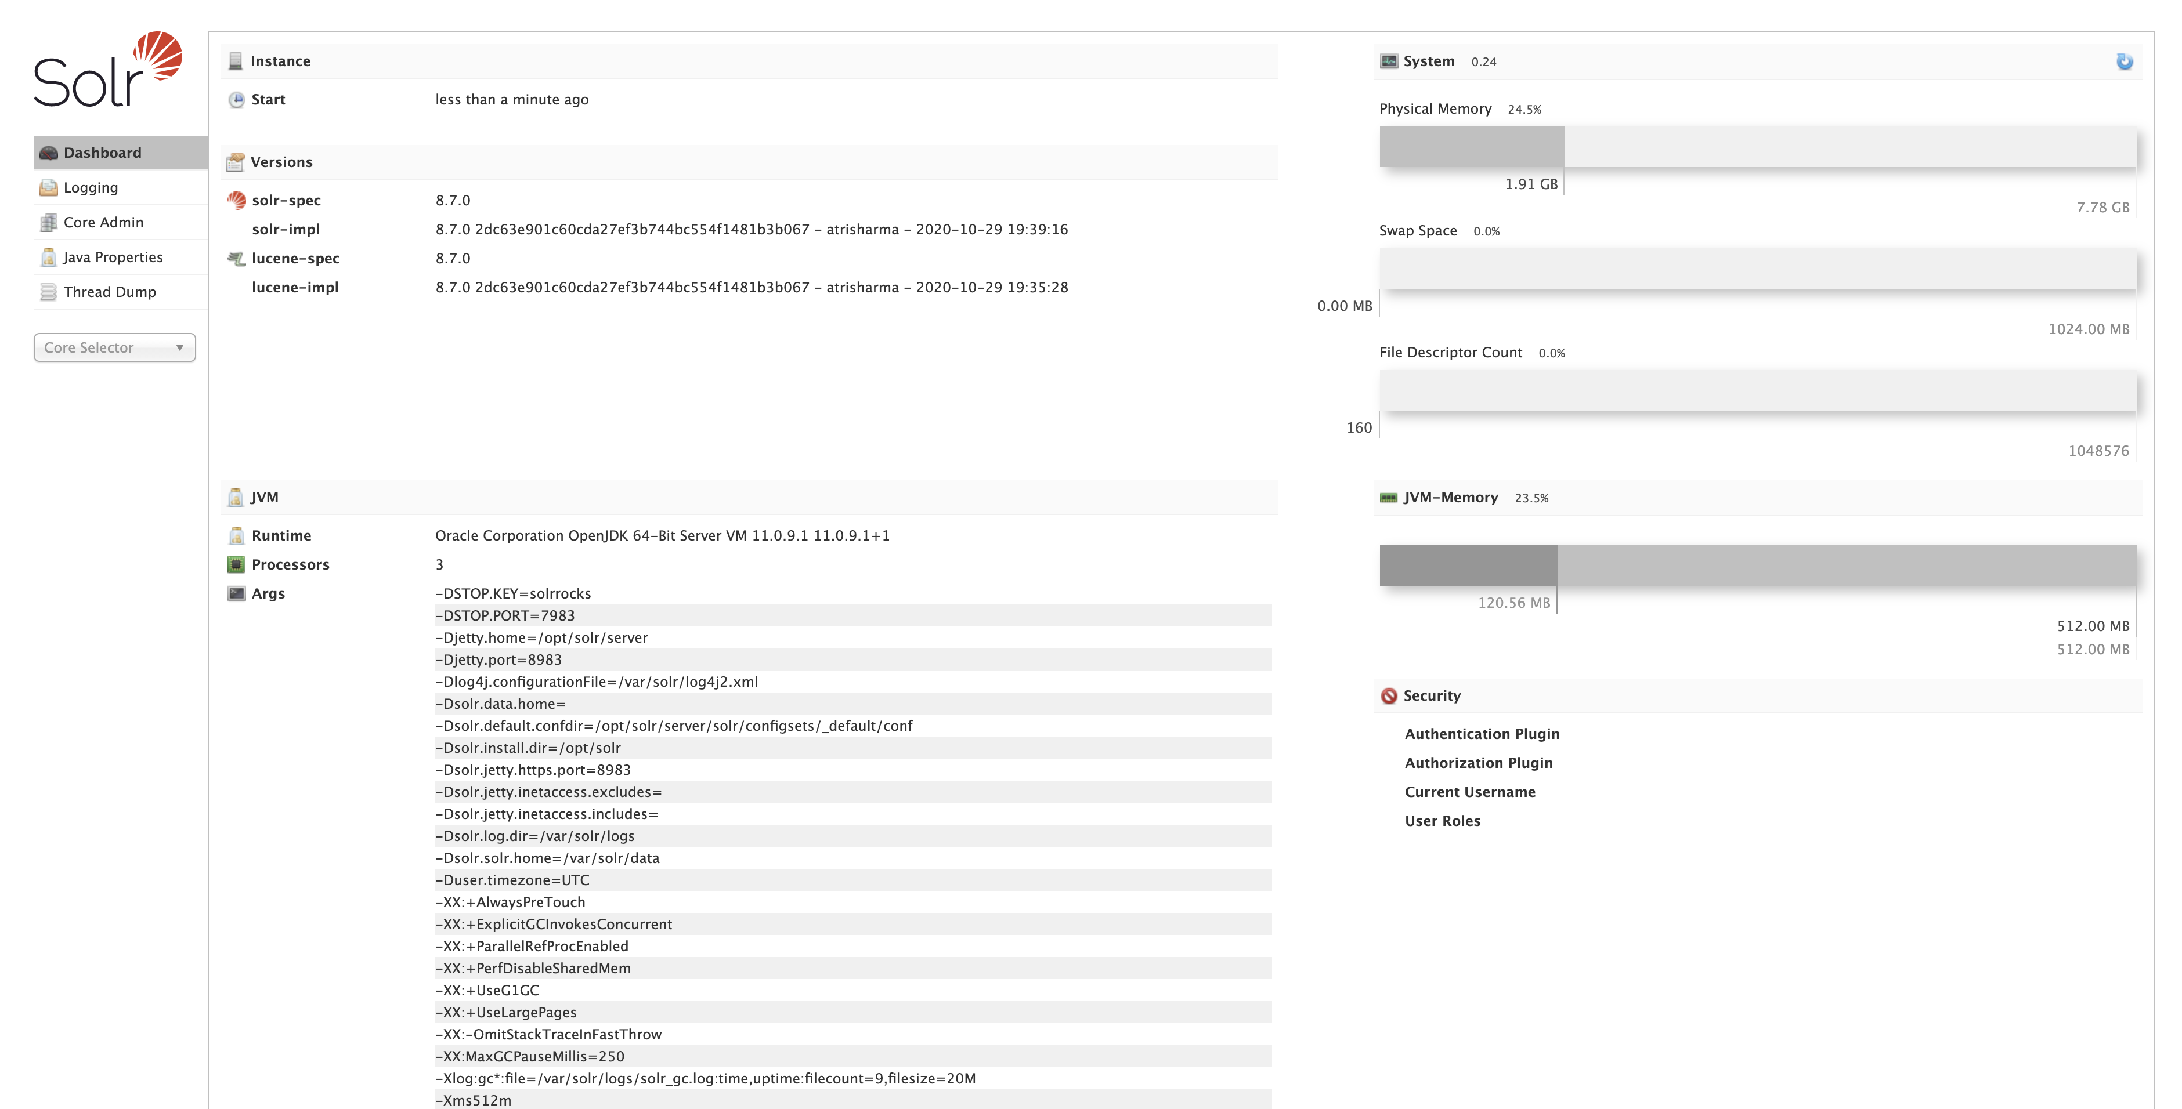Click the User Roles label
This screenshot has height=1109, width=2182.
point(1443,821)
